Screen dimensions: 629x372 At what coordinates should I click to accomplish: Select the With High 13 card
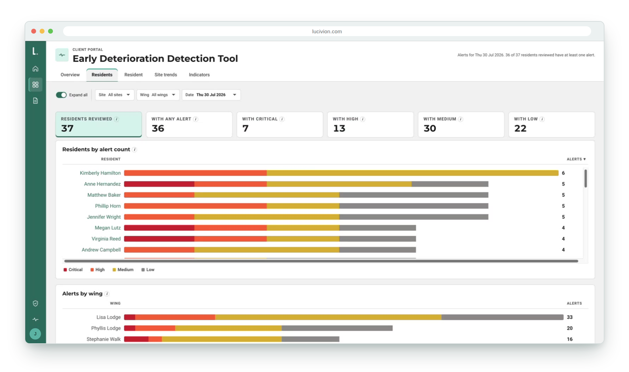[x=370, y=124]
